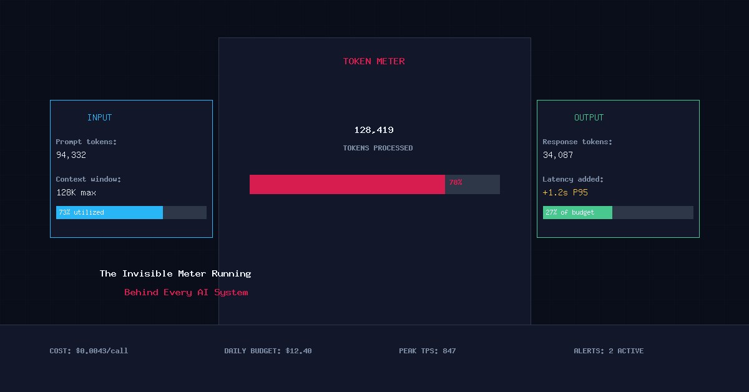Click the +1.2s P95 latency value
Viewport: 749px width, 392px height.
tap(565, 193)
